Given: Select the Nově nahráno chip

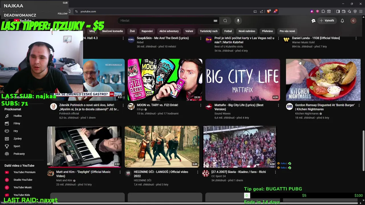Looking at the screenshot, I should click(x=247, y=31).
